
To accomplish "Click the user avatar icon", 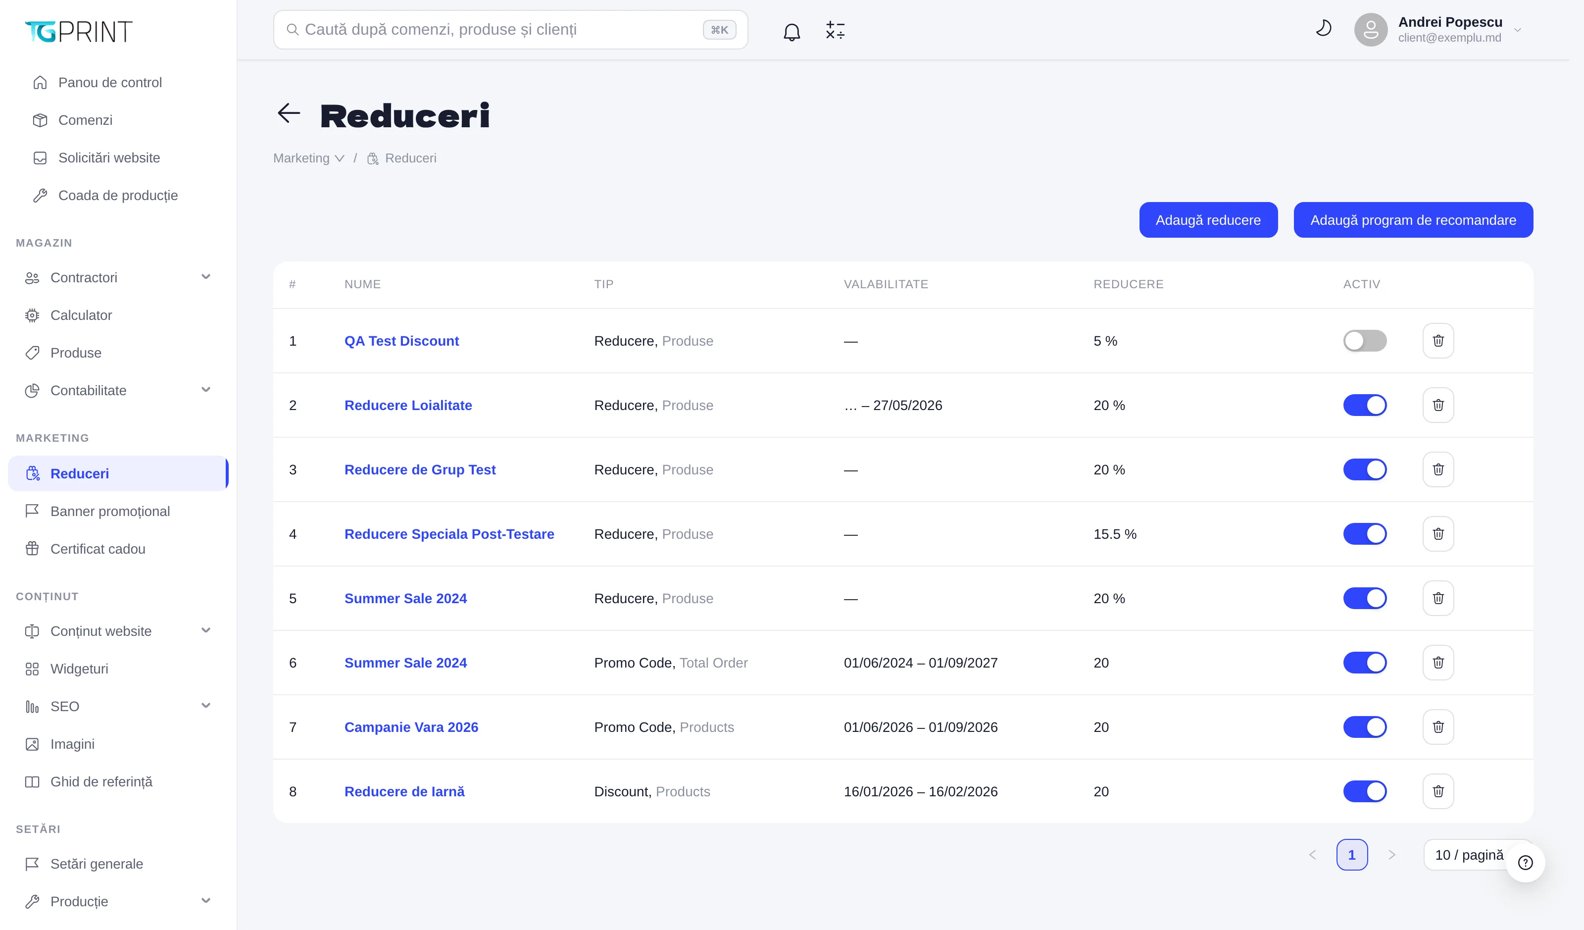I will tap(1370, 30).
